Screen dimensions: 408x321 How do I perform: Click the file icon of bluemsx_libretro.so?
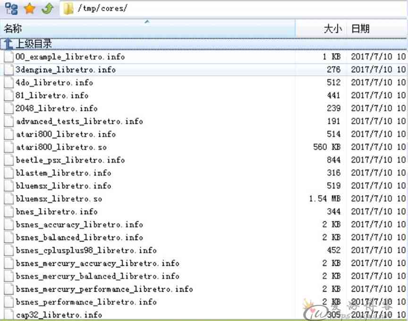tap(9, 199)
